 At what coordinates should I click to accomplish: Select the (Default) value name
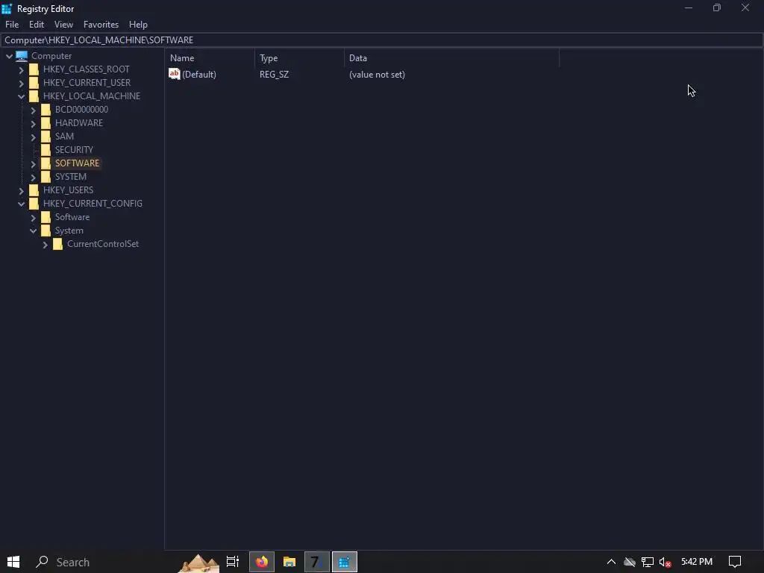click(x=198, y=75)
